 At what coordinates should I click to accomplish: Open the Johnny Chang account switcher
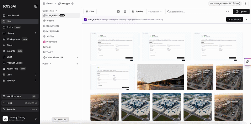36,119
